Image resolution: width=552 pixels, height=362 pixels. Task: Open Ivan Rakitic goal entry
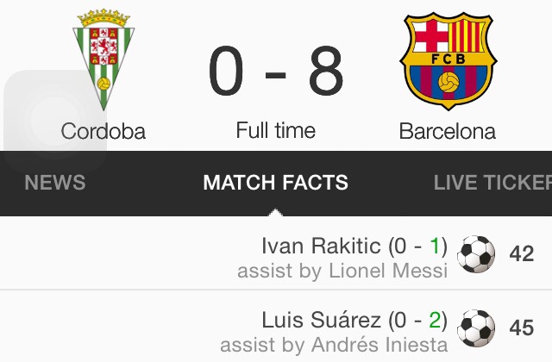[x=320, y=247]
